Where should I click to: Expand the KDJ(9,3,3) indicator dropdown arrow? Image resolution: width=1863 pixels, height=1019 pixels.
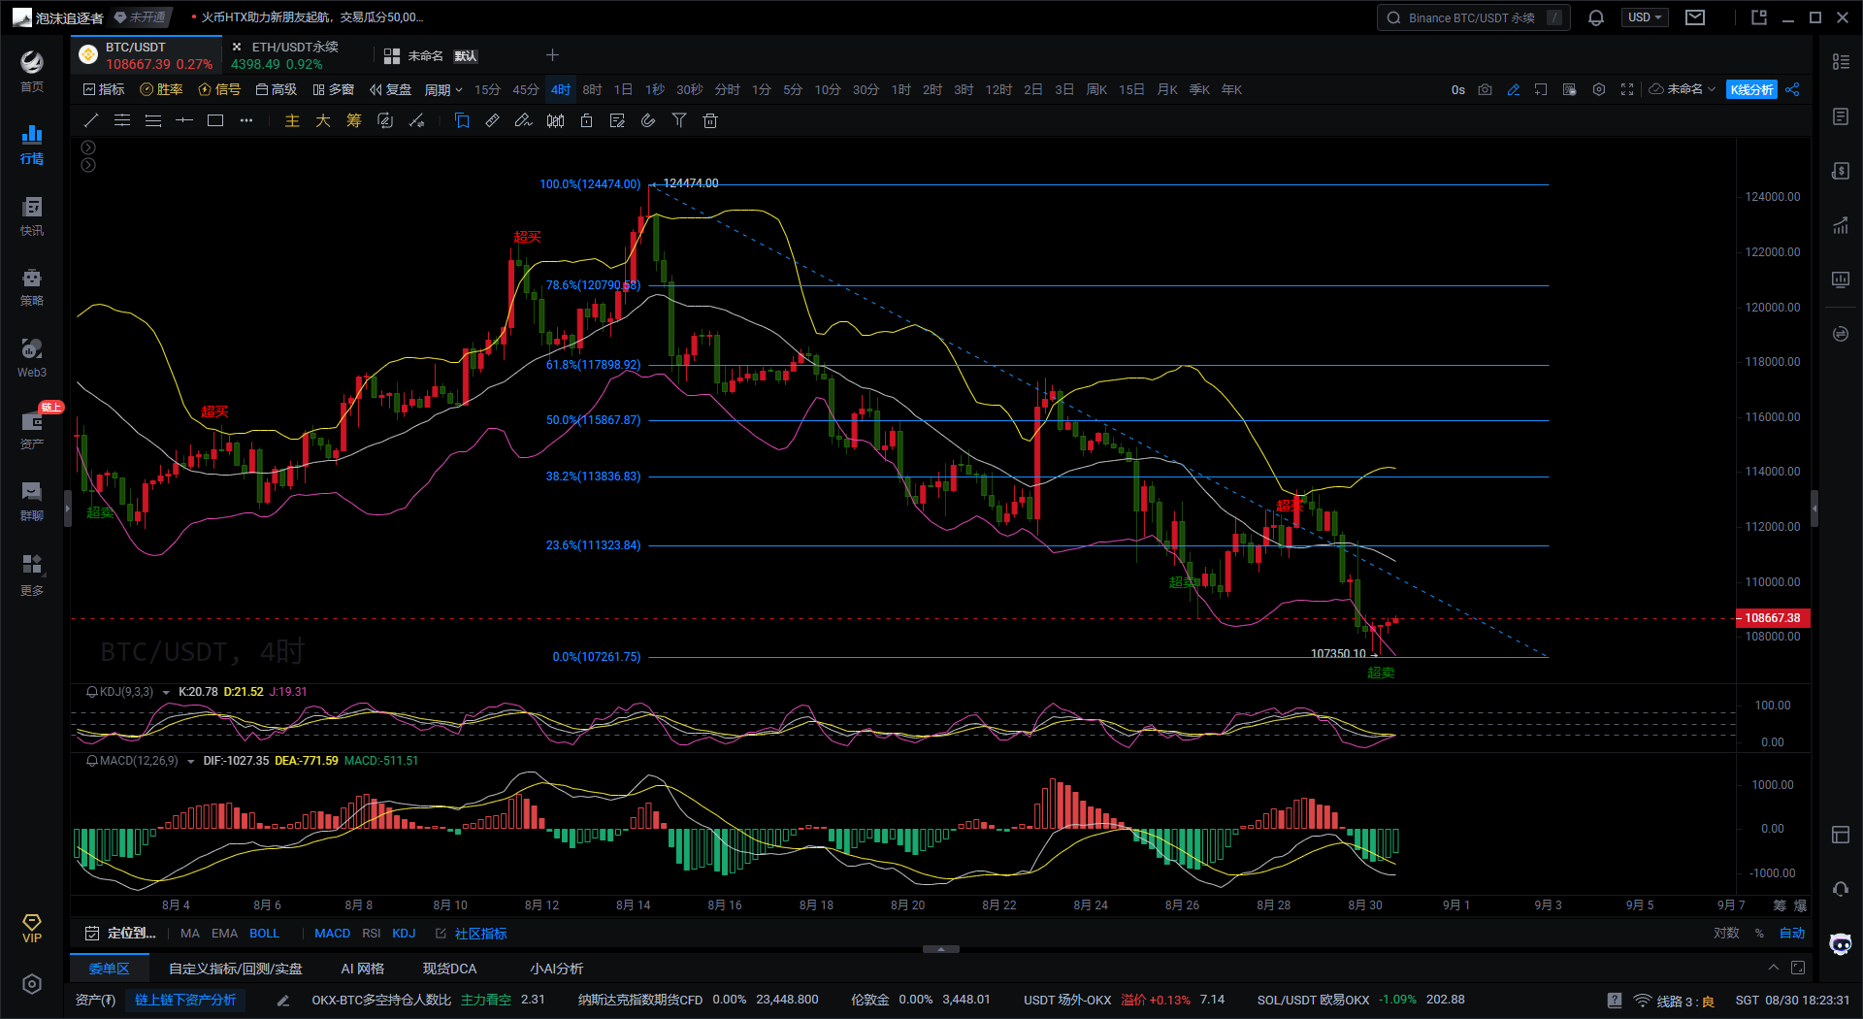166,692
